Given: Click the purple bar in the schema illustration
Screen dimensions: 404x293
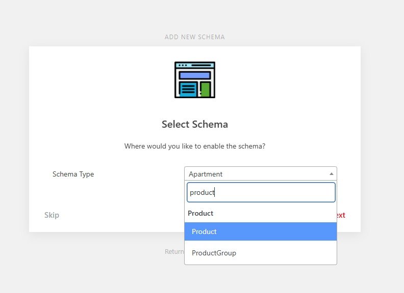Looking at the screenshot, I should pos(194,75).
